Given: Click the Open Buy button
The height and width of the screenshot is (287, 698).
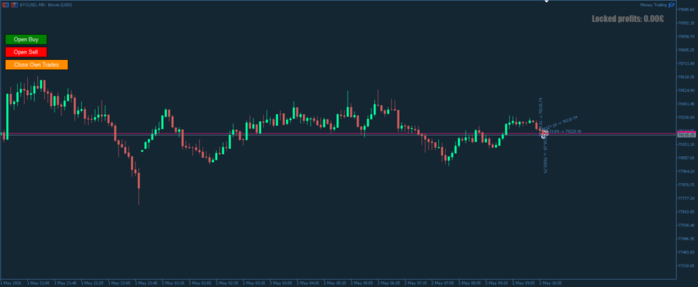Looking at the screenshot, I should (27, 40).
